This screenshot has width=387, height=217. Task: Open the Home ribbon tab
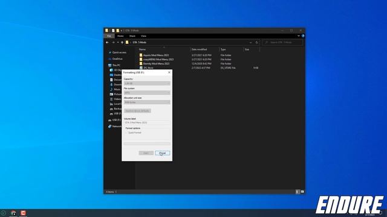pyautogui.click(x=120, y=36)
